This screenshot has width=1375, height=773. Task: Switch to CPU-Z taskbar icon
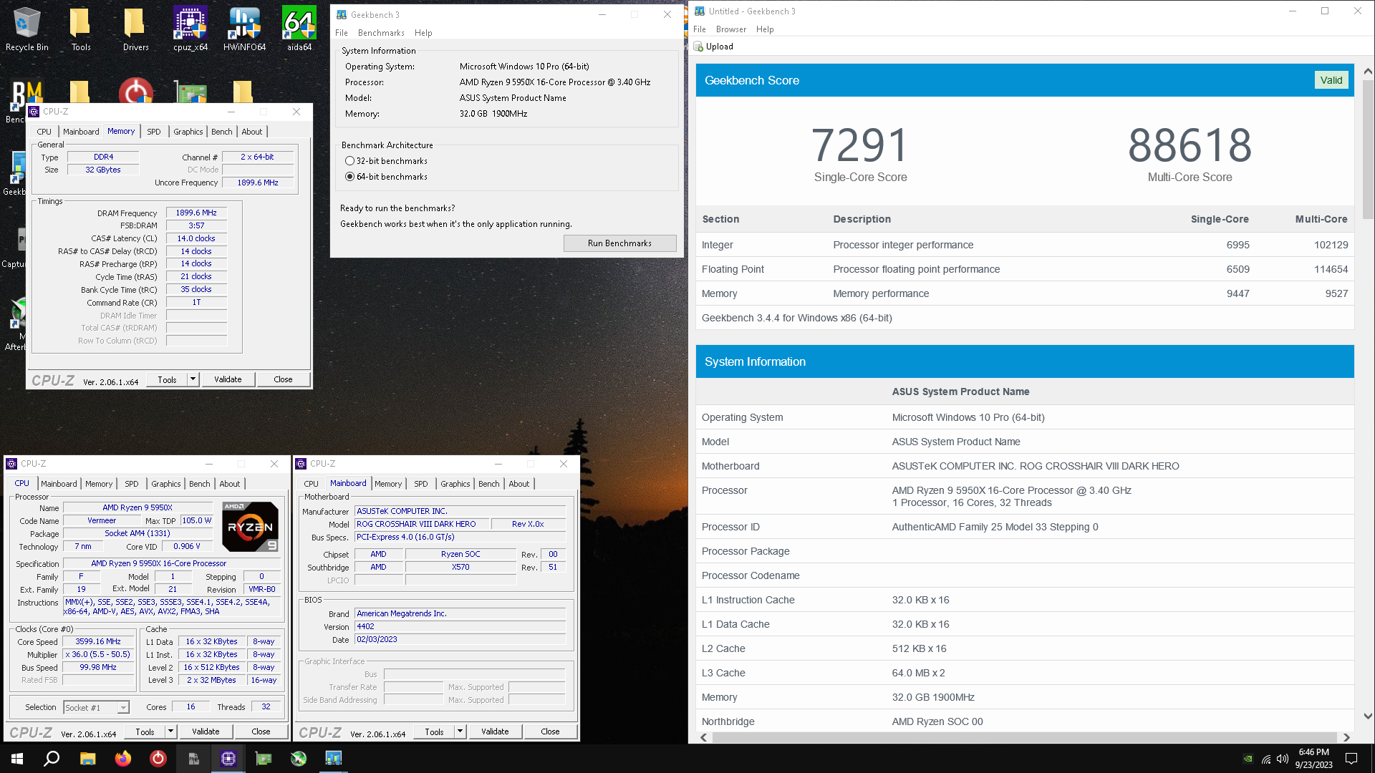(228, 759)
